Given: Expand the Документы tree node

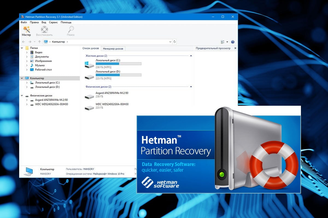Looking at the screenshot, I should [x=27, y=57].
